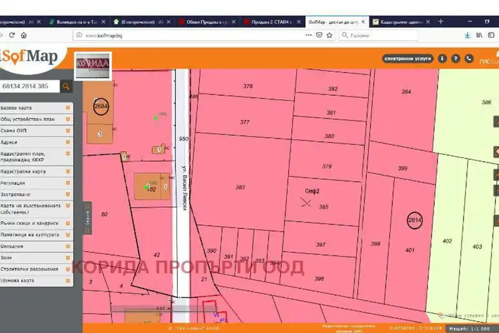The image size is (499, 333).
Task: Open page actions three-dot menu
Action: (308, 35)
